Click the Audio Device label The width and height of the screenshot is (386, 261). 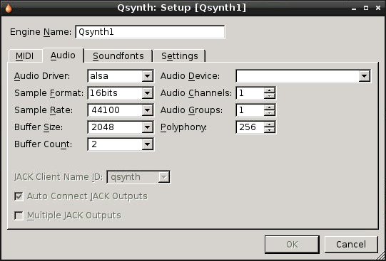coord(190,76)
